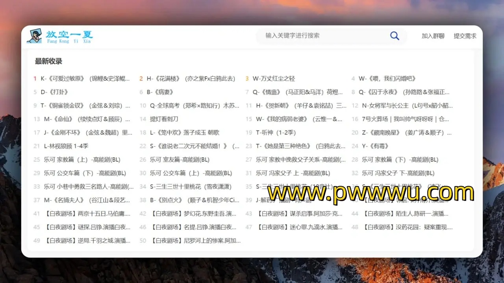Viewport: 504px width, 283px height.
Task: Open entry K-《可爱过敏原》
Action: point(85,79)
